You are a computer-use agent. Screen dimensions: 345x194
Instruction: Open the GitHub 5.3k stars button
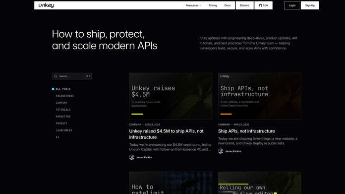pyautogui.click(x=263, y=5)
